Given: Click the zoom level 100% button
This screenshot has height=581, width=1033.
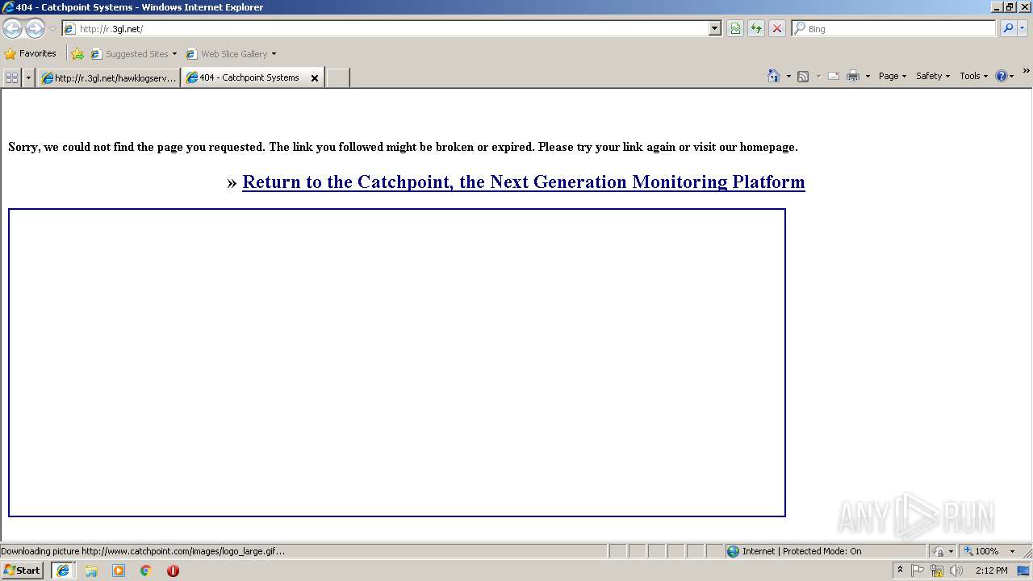Looking at the screenshot, I should (981, 551).
